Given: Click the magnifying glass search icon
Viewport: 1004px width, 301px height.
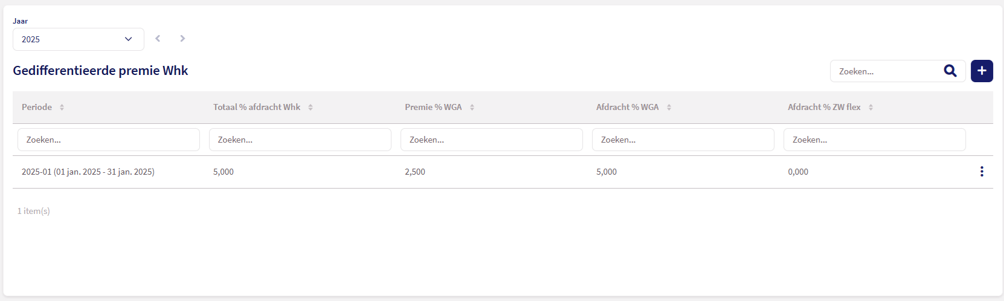Looking at the screenshot, I should click(950, 71).
